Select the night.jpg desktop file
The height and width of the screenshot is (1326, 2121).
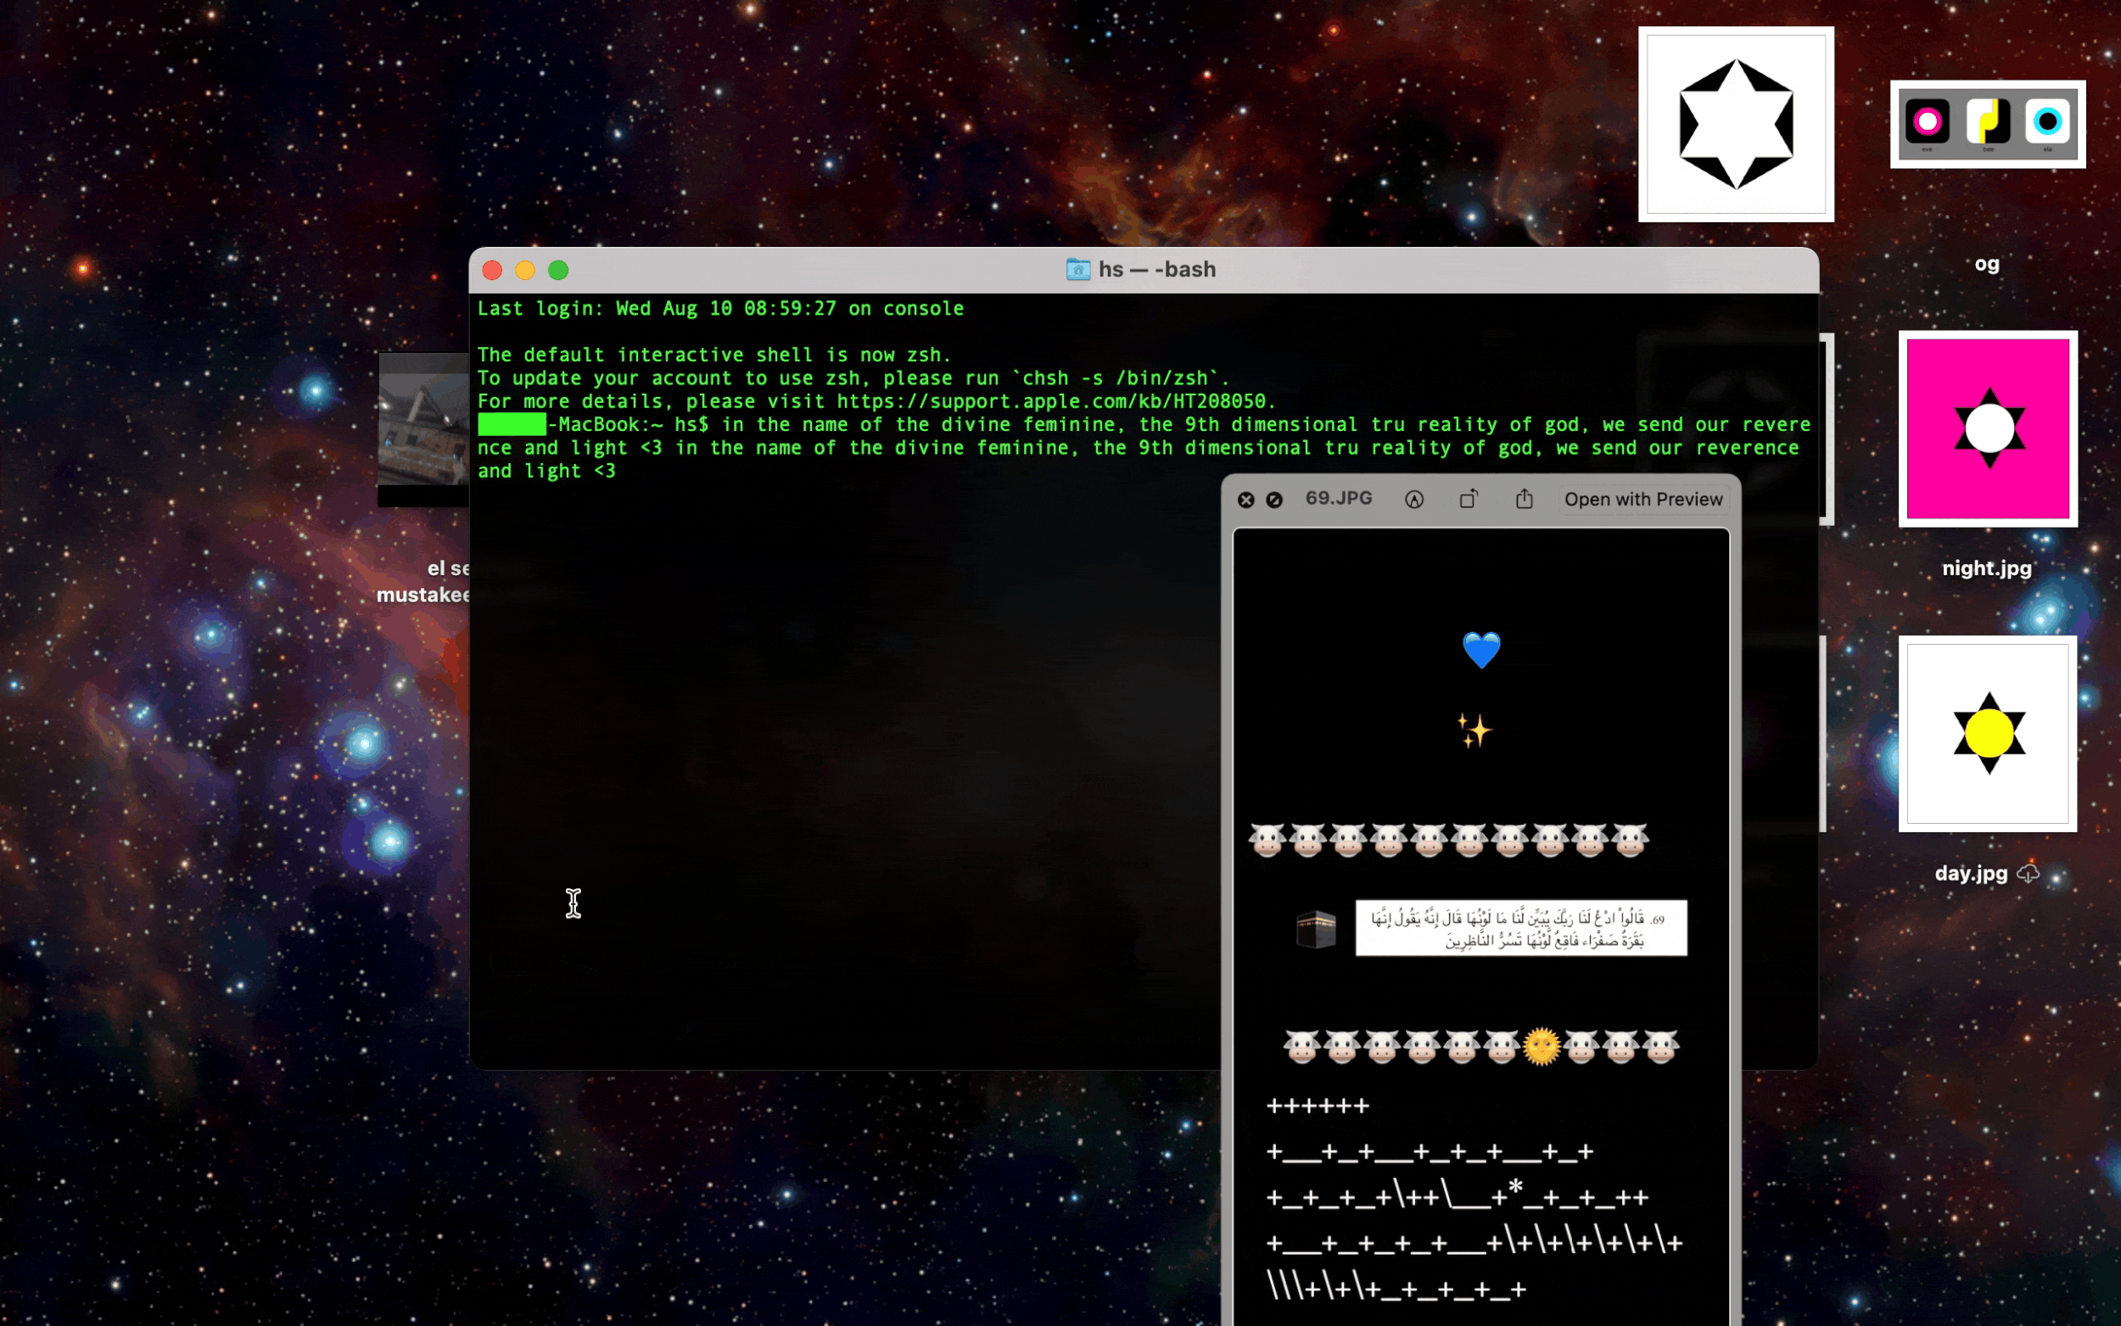pos(1987,428)
